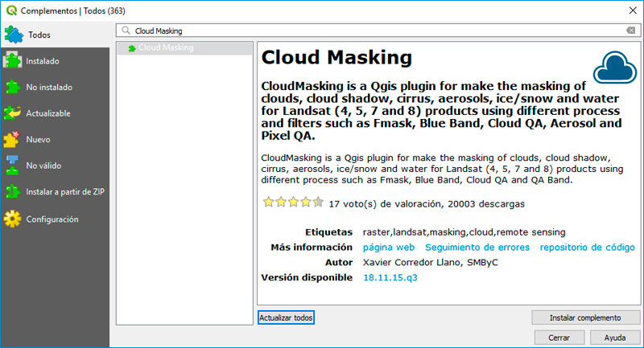Clear the plugin search field
Screen dimensions: 644x348
(631, 31)
